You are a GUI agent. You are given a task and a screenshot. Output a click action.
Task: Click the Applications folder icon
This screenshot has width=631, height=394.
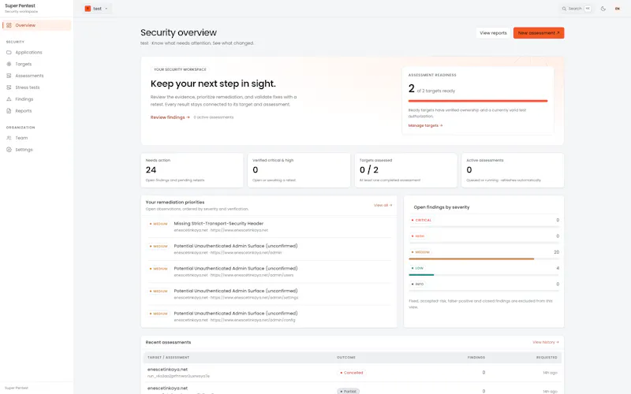coord(9,52)
